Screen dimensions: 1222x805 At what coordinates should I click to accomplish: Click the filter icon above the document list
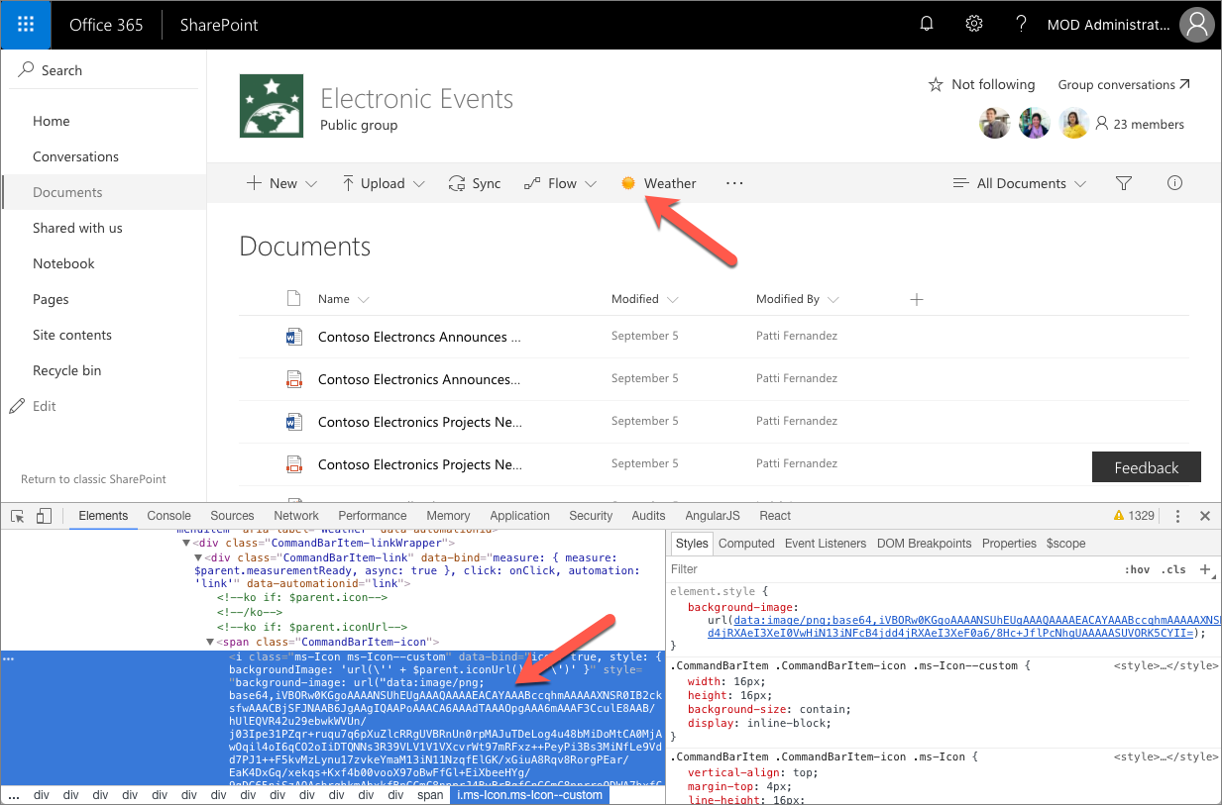click(1123, 182)
